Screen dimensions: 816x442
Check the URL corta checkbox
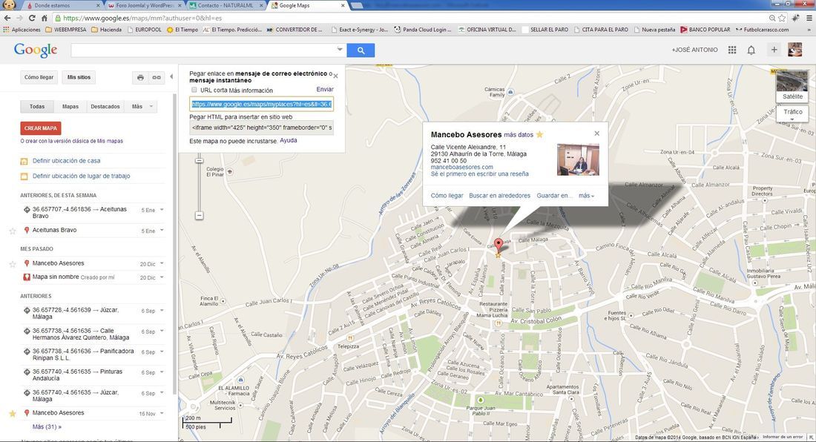pos(194,90)
